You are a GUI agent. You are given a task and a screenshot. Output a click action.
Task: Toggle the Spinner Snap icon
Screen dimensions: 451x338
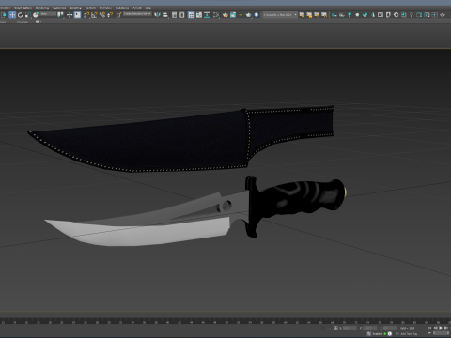point(110,15)
